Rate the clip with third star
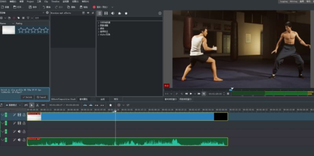The height and width of the screenshot is (156, 314). [33, 30]
